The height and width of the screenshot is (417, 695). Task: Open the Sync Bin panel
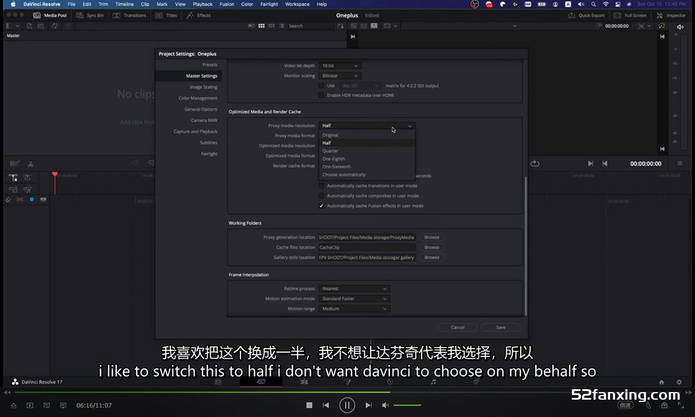click(90, 16)
